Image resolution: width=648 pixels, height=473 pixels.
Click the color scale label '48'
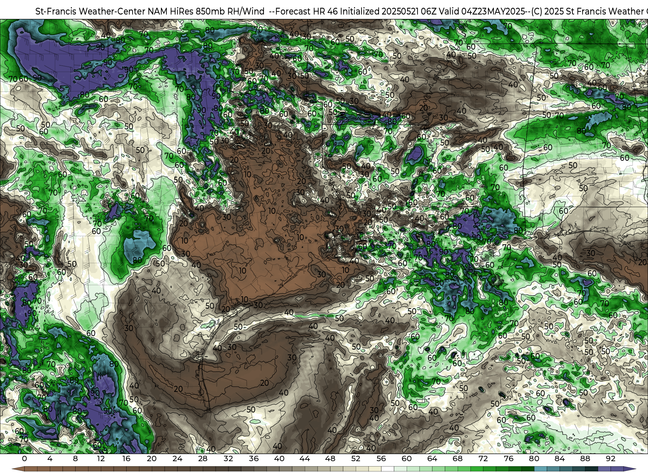tap(330, 459)
